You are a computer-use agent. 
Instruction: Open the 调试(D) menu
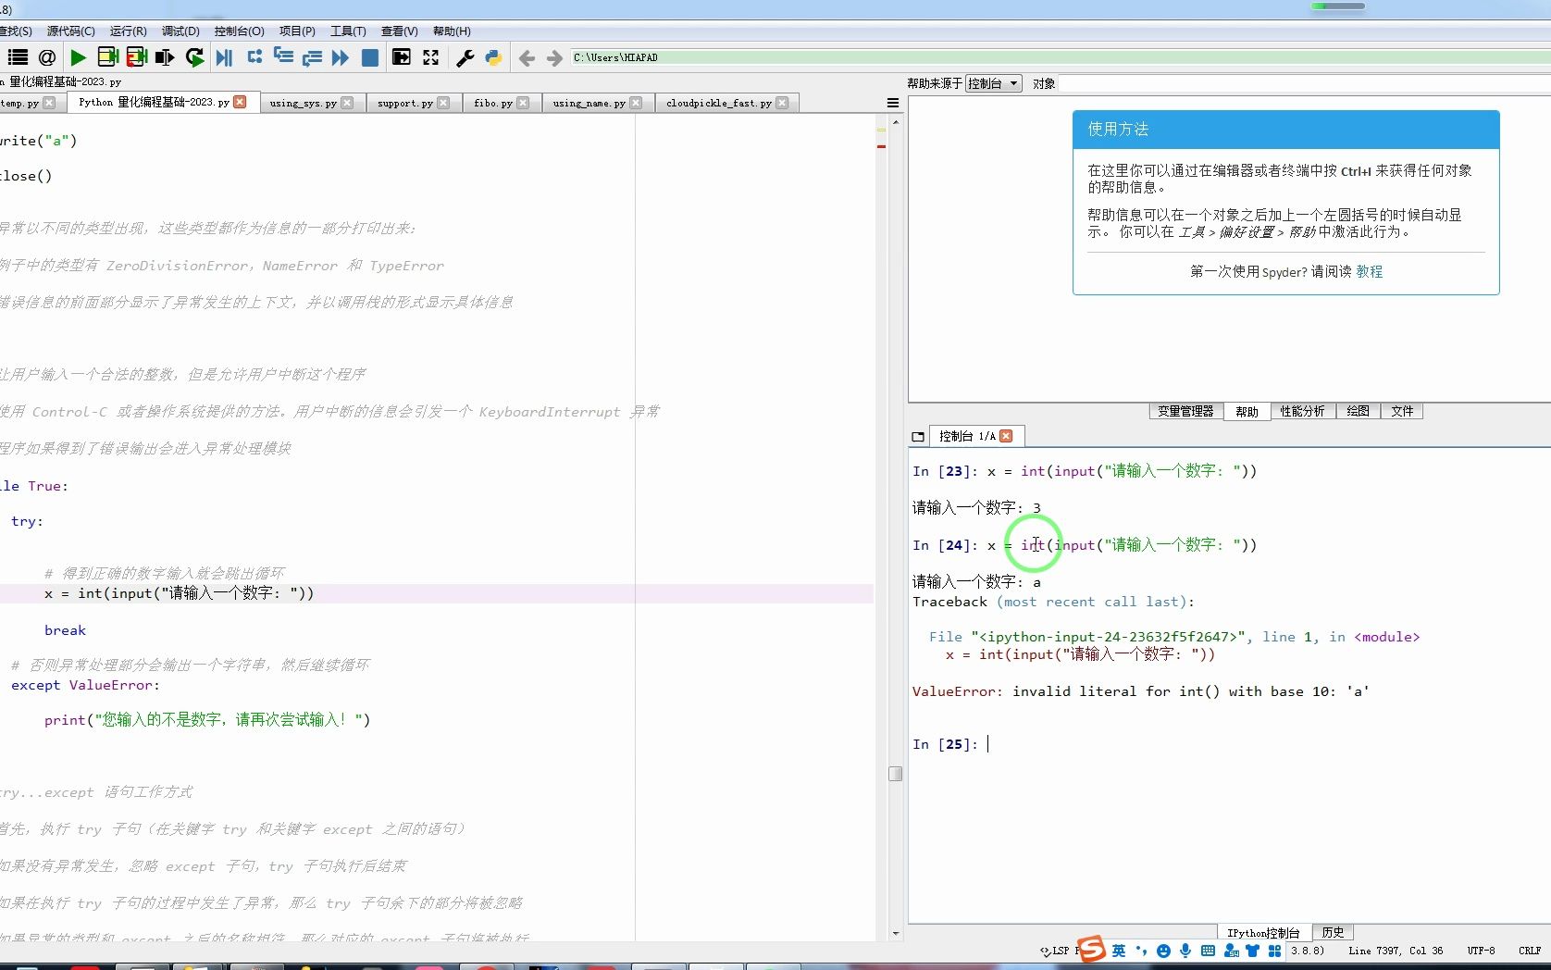[180, 31]
